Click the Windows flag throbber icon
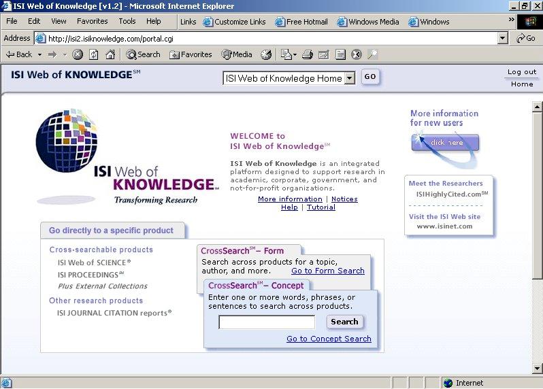Viewport: 543px width, 389px height. pyautogui.click(x=530, y=22)
